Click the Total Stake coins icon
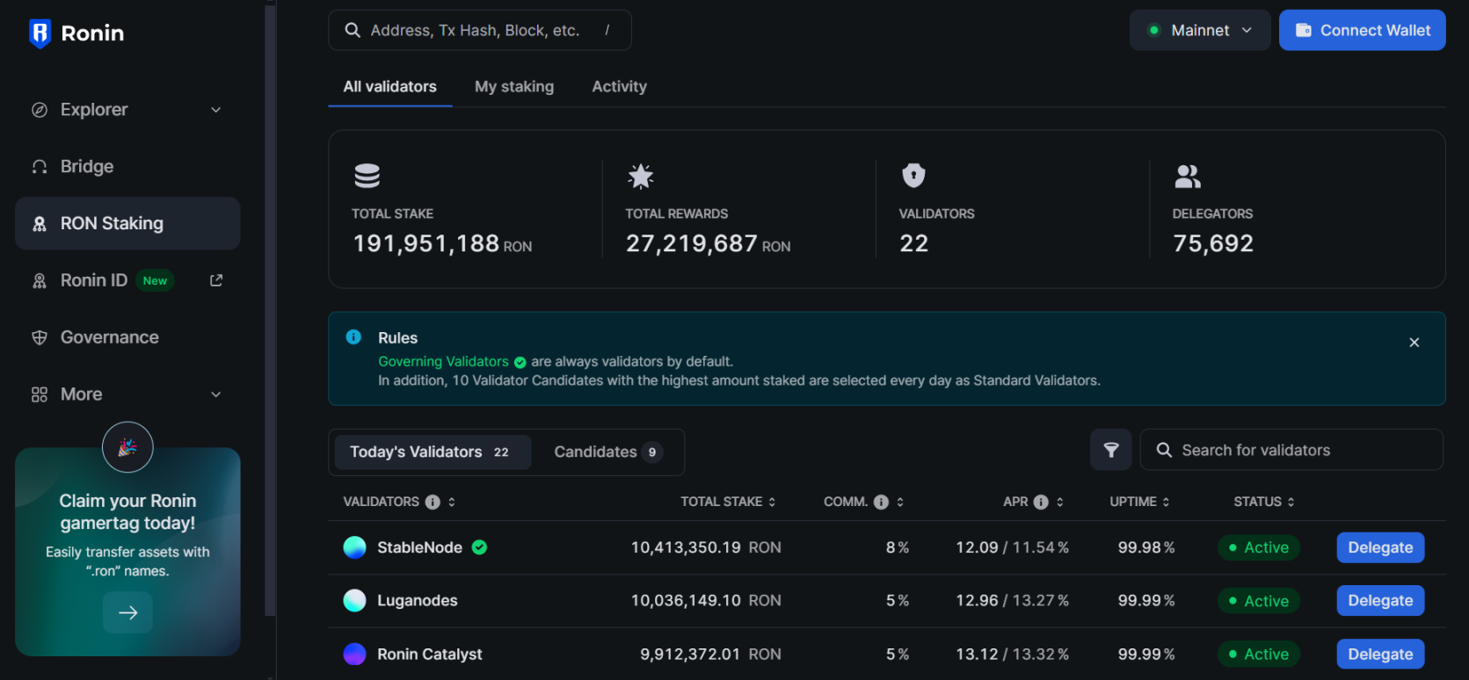The image size is (1469, 680). (367, 176)
